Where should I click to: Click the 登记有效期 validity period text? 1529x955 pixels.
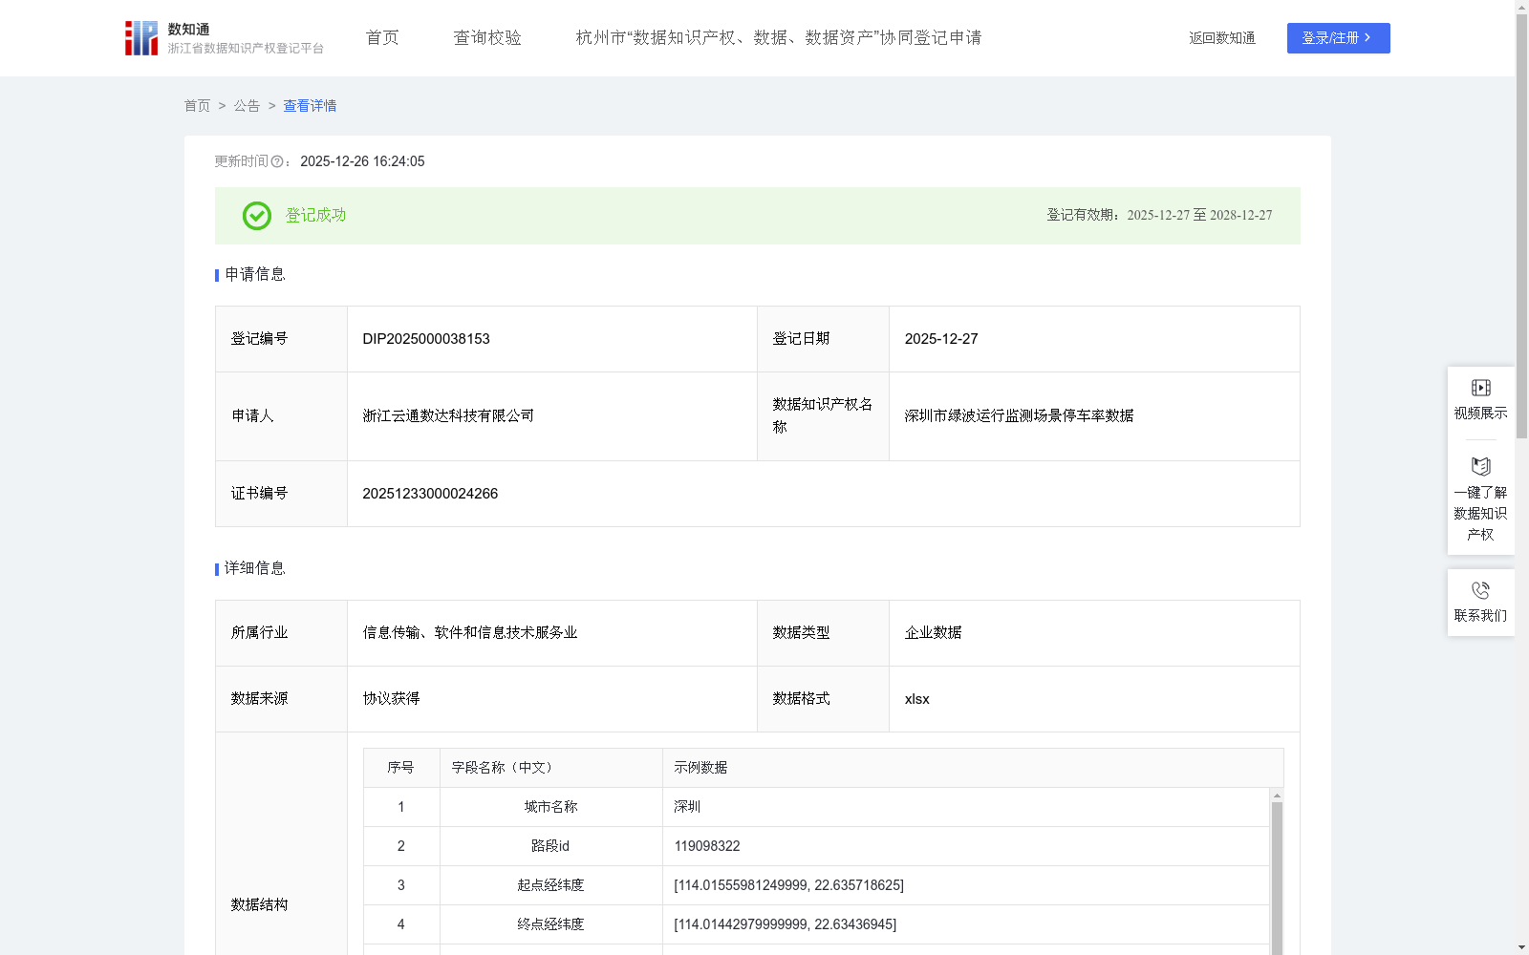tap(1159, 216)
